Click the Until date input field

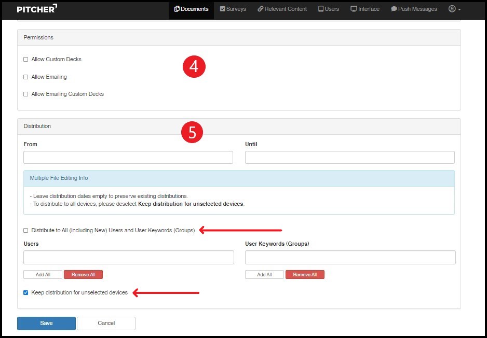click(x=349, y=158)
